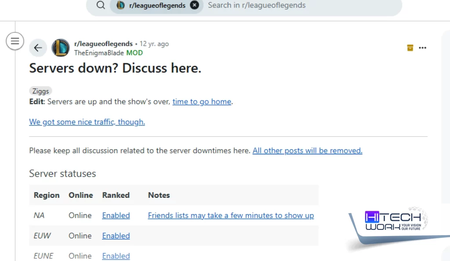Click the 'Region' column header
Viewport: 450px width, 261px height.
(x=47, y=195)
